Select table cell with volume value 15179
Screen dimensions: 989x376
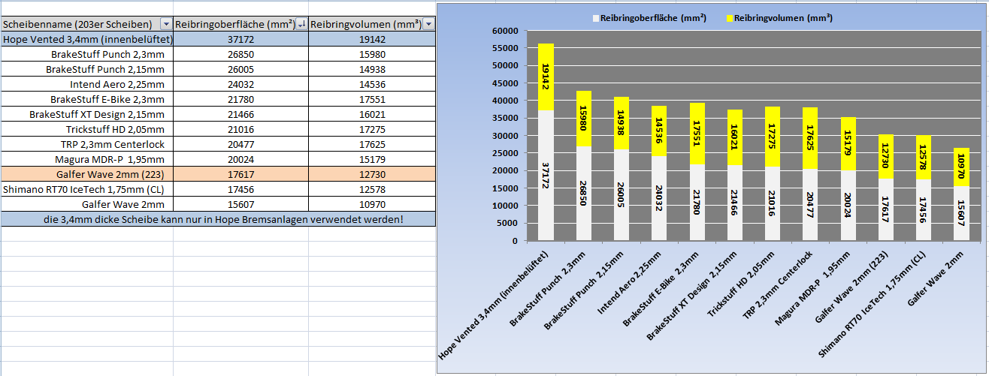click(x=372, y=160)
